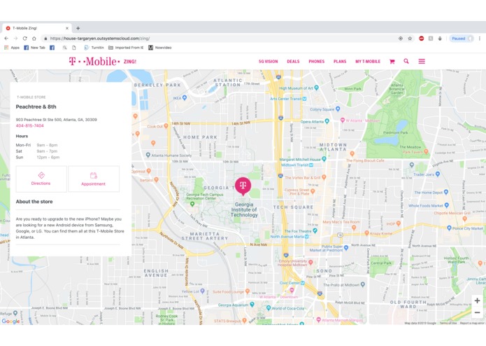
Task: Zoom in the map with plus
Action: coord(478,300)
